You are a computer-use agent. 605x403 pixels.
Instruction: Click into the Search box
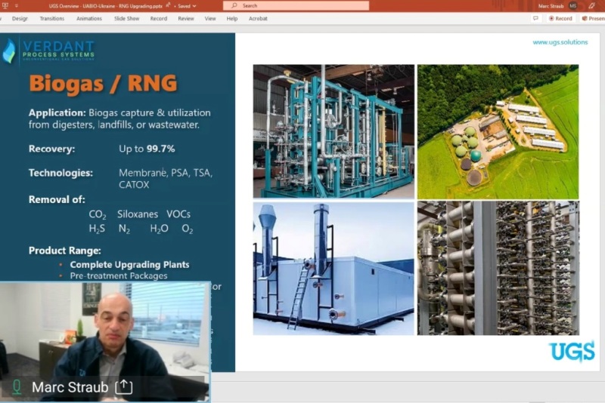click(x=296, y=5)
